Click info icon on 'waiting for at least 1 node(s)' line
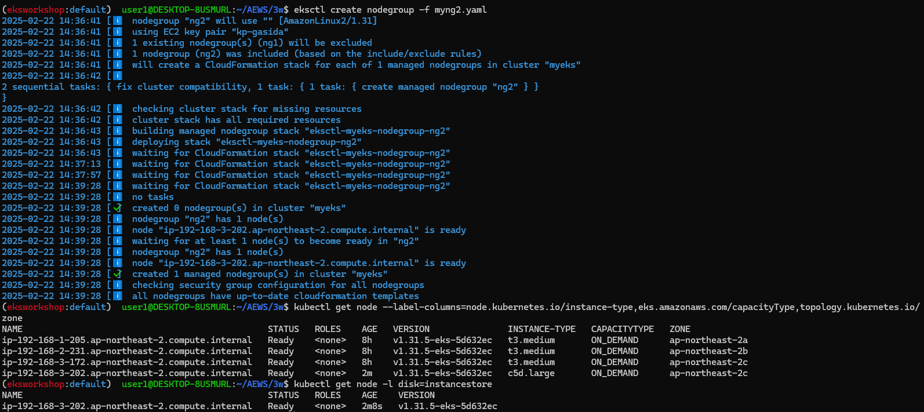 click(118, 241)
